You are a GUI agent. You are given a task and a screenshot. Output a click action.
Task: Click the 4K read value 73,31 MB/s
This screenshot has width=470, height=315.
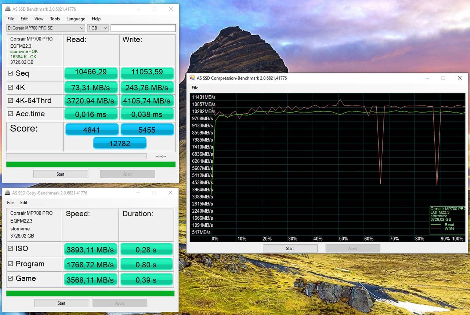[91, 87]
